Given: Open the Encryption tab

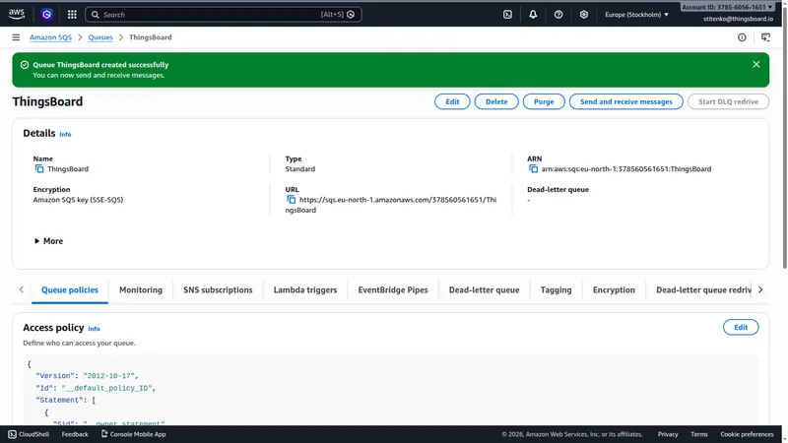Looking at the screenshot, I should (614, 289).
